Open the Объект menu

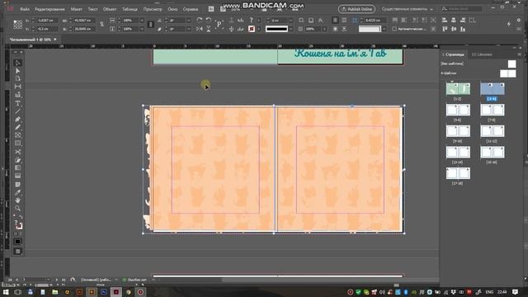click(x=110, y=9)
